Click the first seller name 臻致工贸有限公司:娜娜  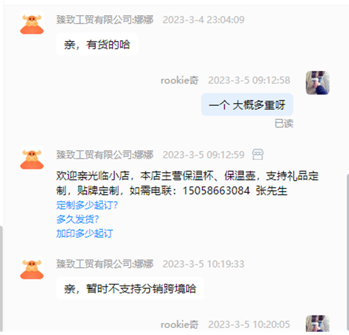coord(105,19)
